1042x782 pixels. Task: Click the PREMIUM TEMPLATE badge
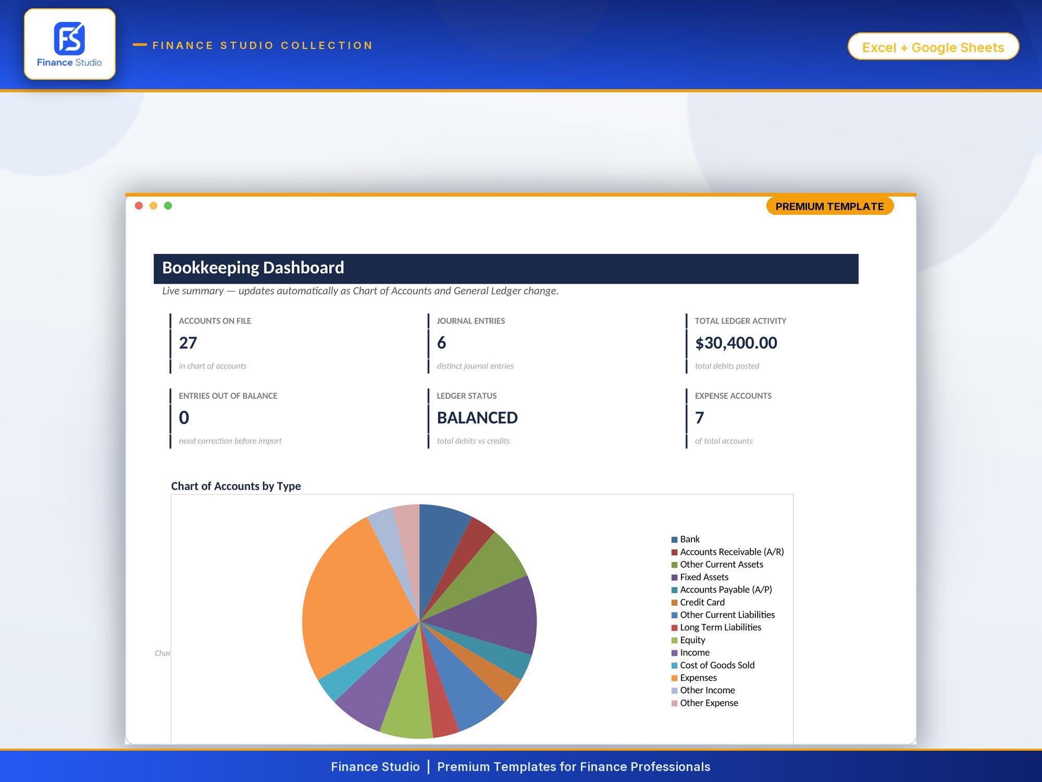829,206
